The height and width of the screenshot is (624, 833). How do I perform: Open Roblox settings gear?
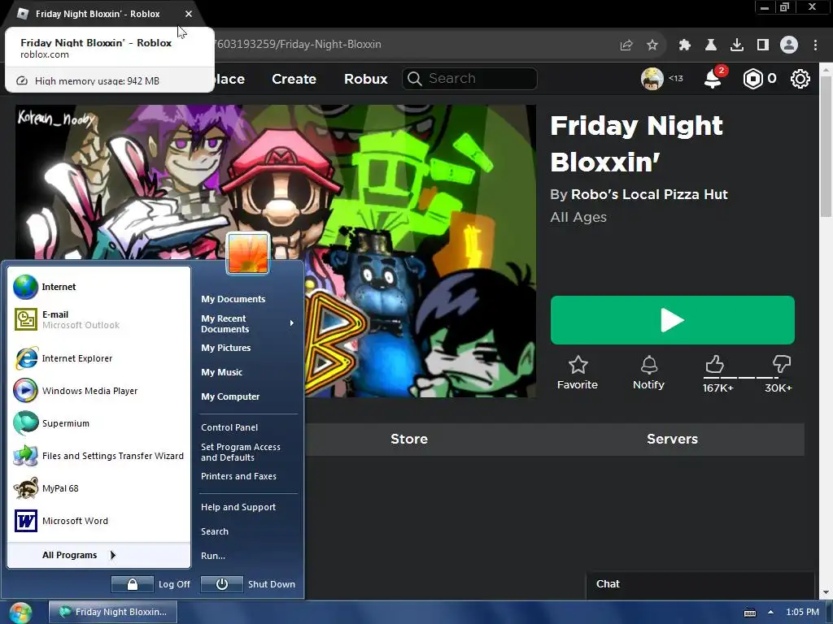(800, 79)
